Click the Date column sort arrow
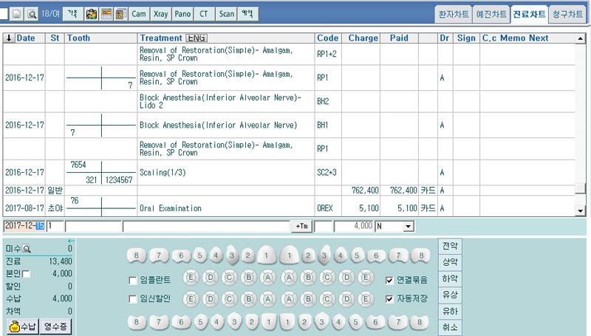This screenshot has height=336, width=591. point(9,38)
